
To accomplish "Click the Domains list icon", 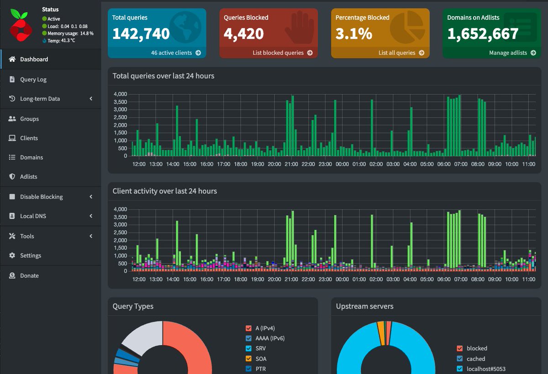I will pos(12,157).
